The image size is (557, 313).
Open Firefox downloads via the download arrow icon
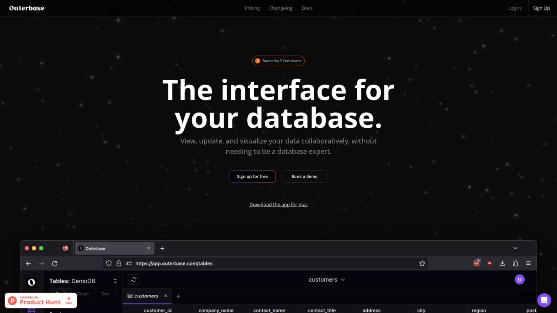[502, 263]
